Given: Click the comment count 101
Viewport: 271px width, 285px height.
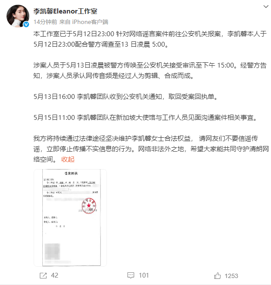Looking at the screenshot, I should (x=144, y=275).
